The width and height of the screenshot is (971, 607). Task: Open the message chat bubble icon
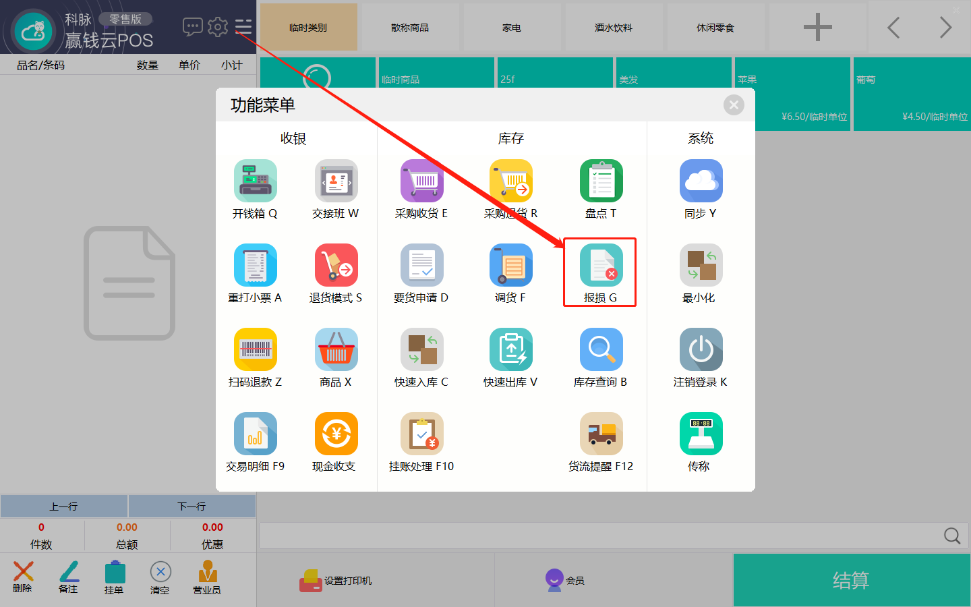tap(193, 27)
